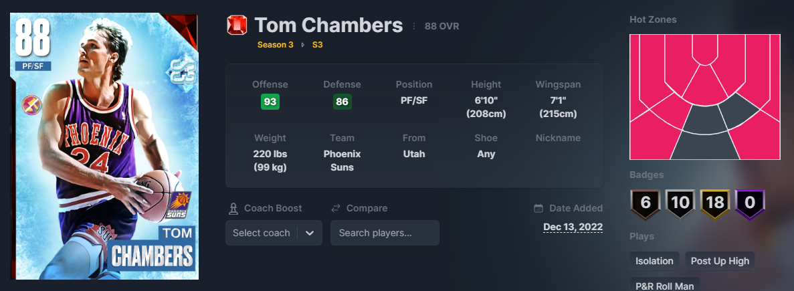Select the Isolation play tag
Viewport: 794px width, 291px height.
click(654, 261)
